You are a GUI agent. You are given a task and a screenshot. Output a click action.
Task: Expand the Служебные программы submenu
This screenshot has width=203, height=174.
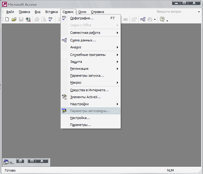point(91,55)
